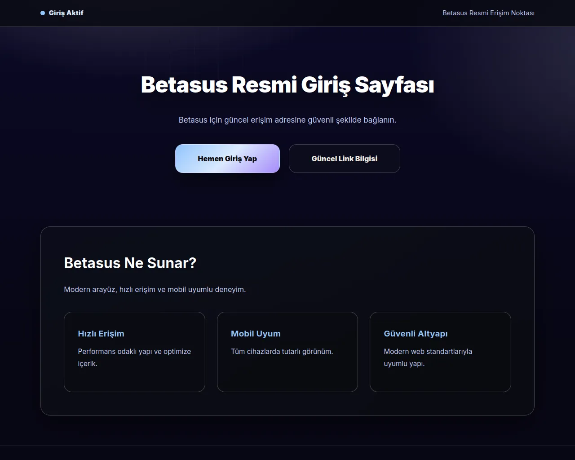Click the subtitle about güncel erişim adresine
This screenshot has height=460, width=575.
pyautogui.click(x=287, y=120)
